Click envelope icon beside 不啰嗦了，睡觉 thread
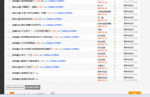 (9, 7)
